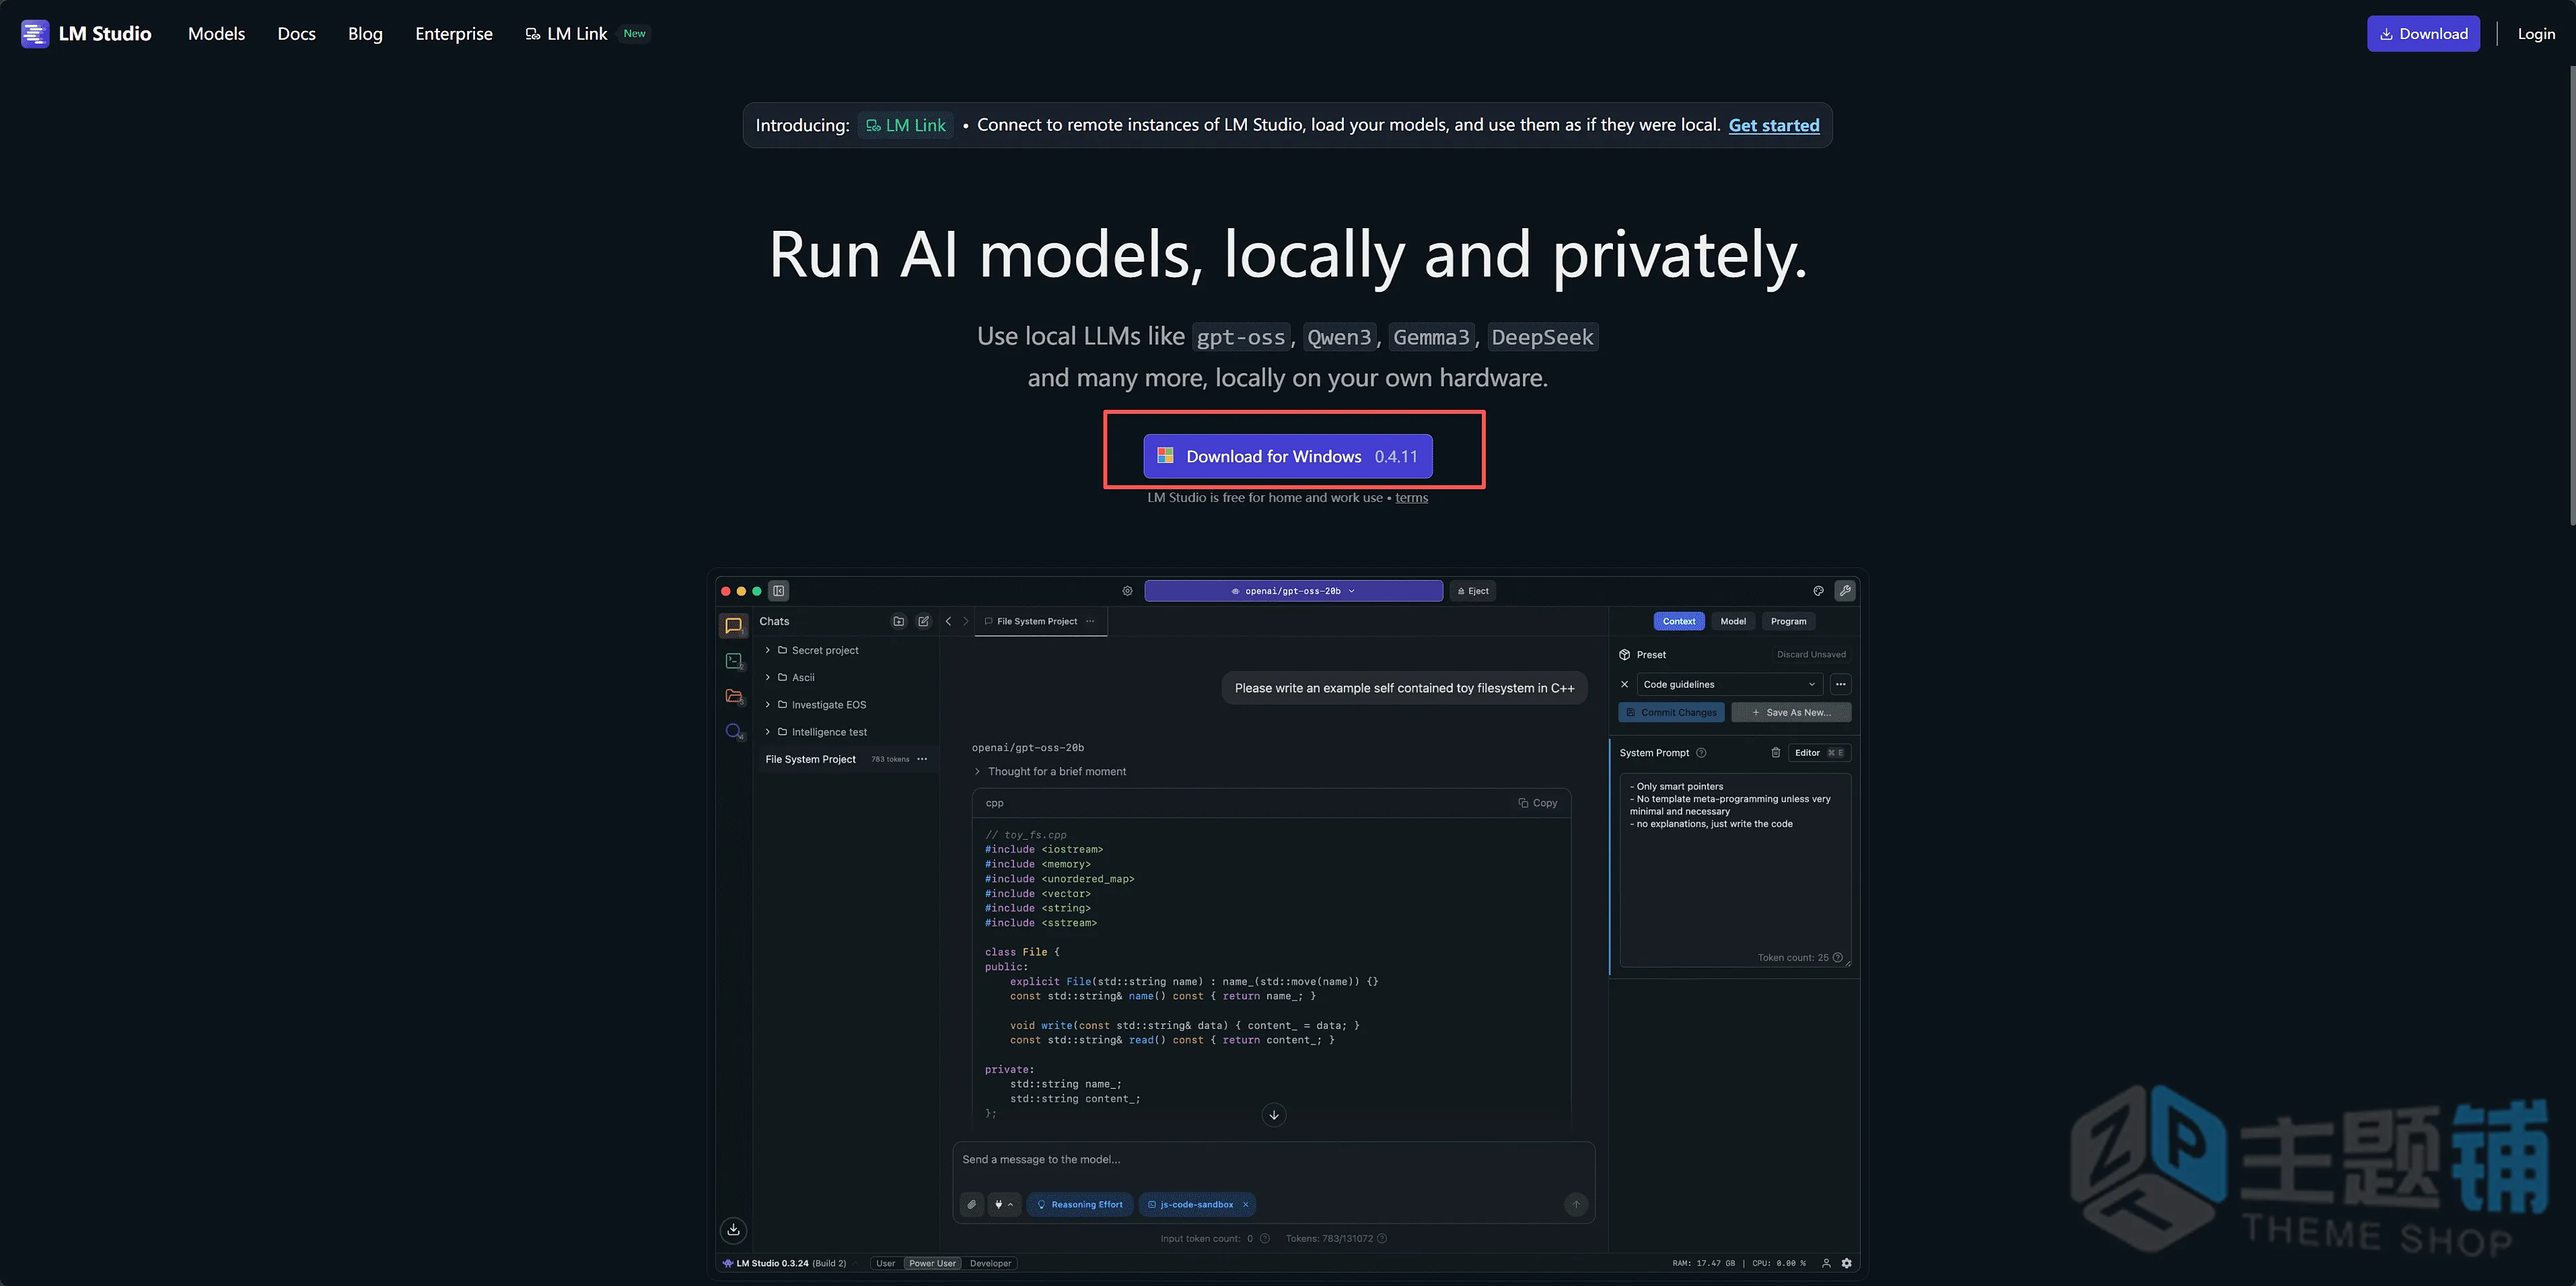Click the new chat compose icon
2576x1286 pixels.
click(x=924, y=621)
